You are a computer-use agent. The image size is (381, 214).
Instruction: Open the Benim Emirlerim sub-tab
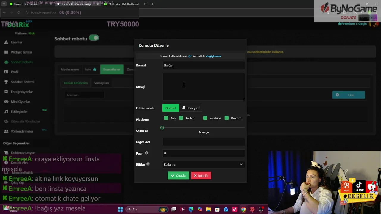76,83
